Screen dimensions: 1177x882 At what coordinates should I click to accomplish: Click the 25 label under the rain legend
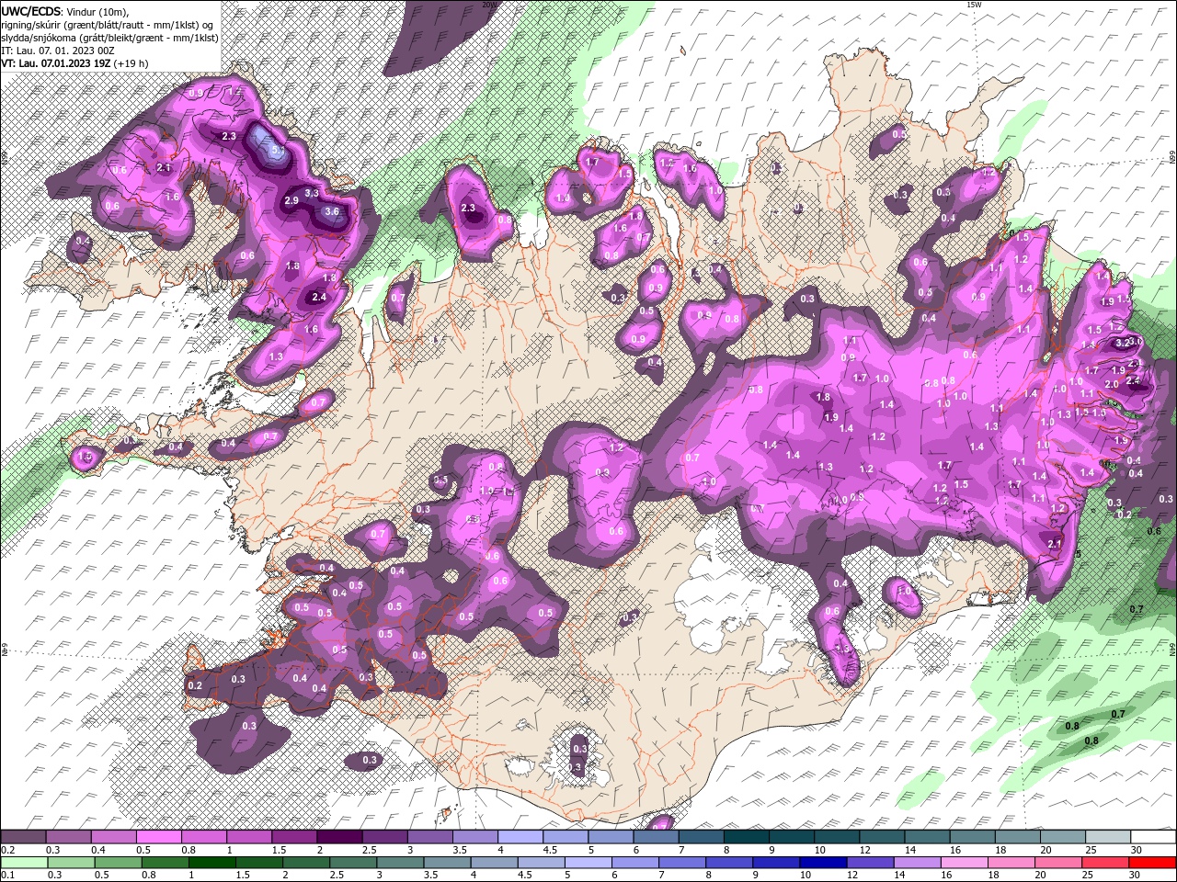pyautogui.click(x=1089, y=876)
